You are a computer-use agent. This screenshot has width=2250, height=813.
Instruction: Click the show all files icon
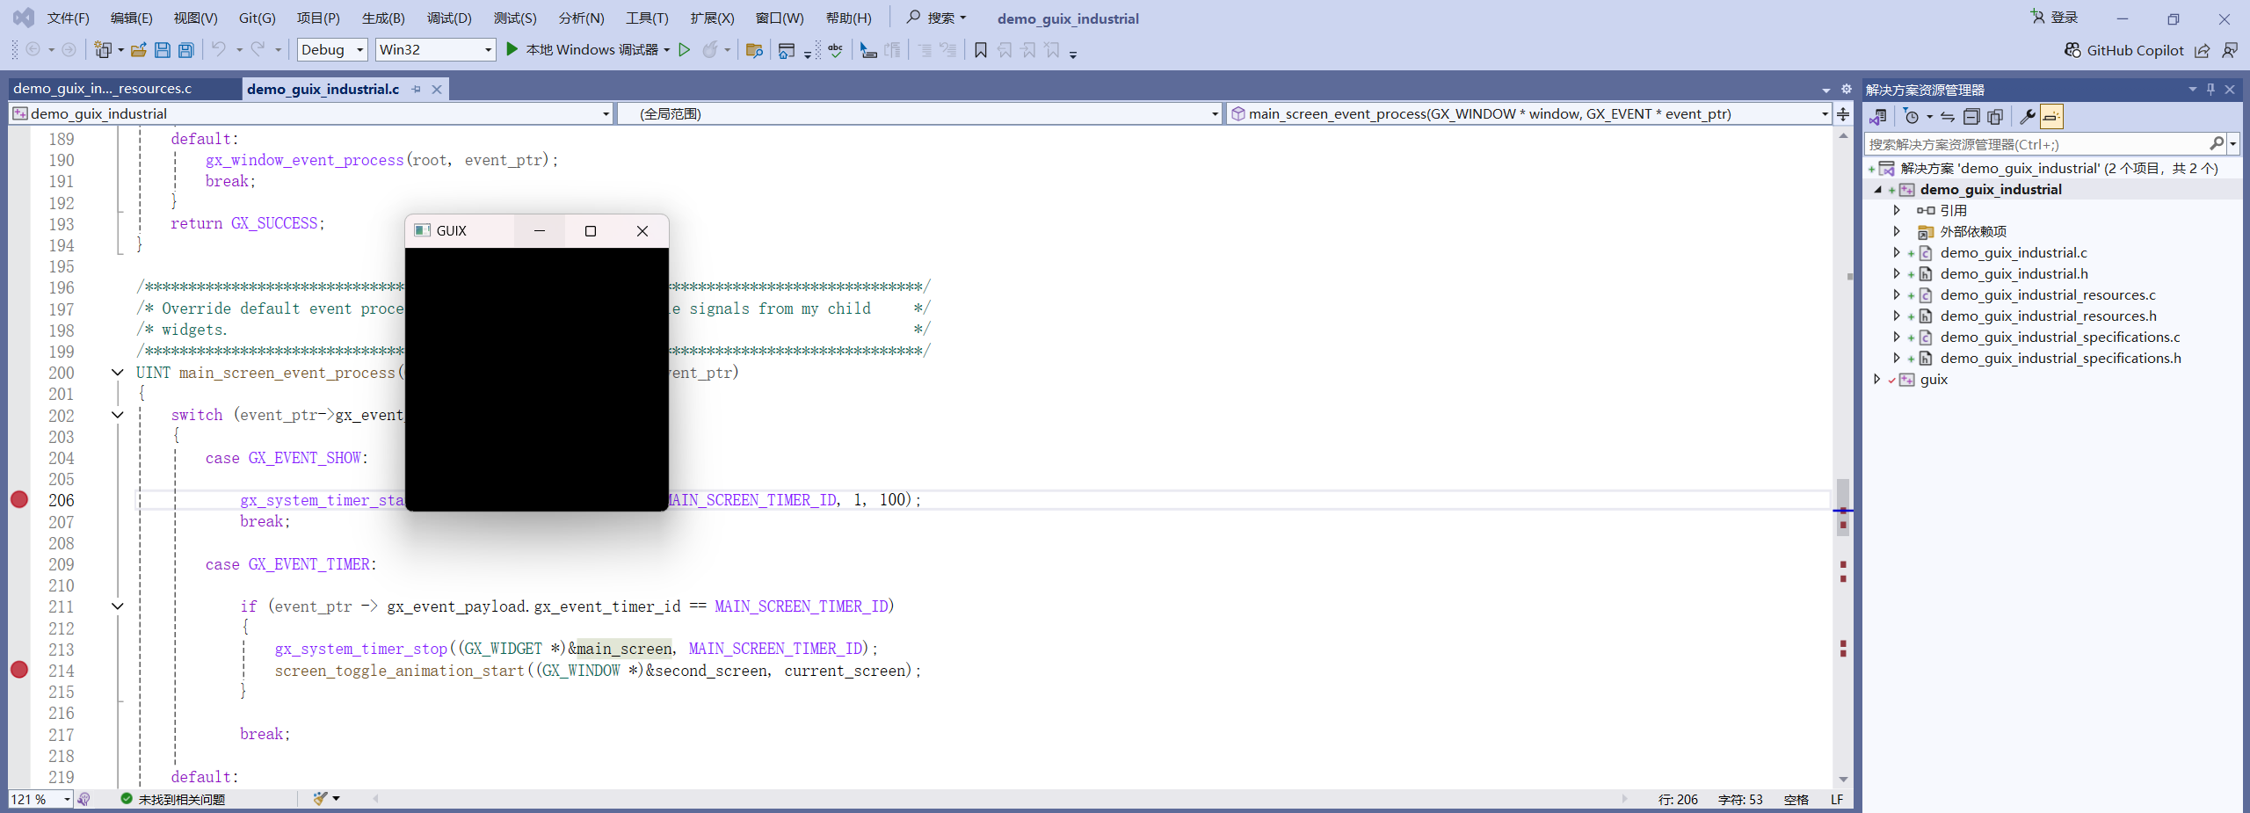pos(1995,116)
